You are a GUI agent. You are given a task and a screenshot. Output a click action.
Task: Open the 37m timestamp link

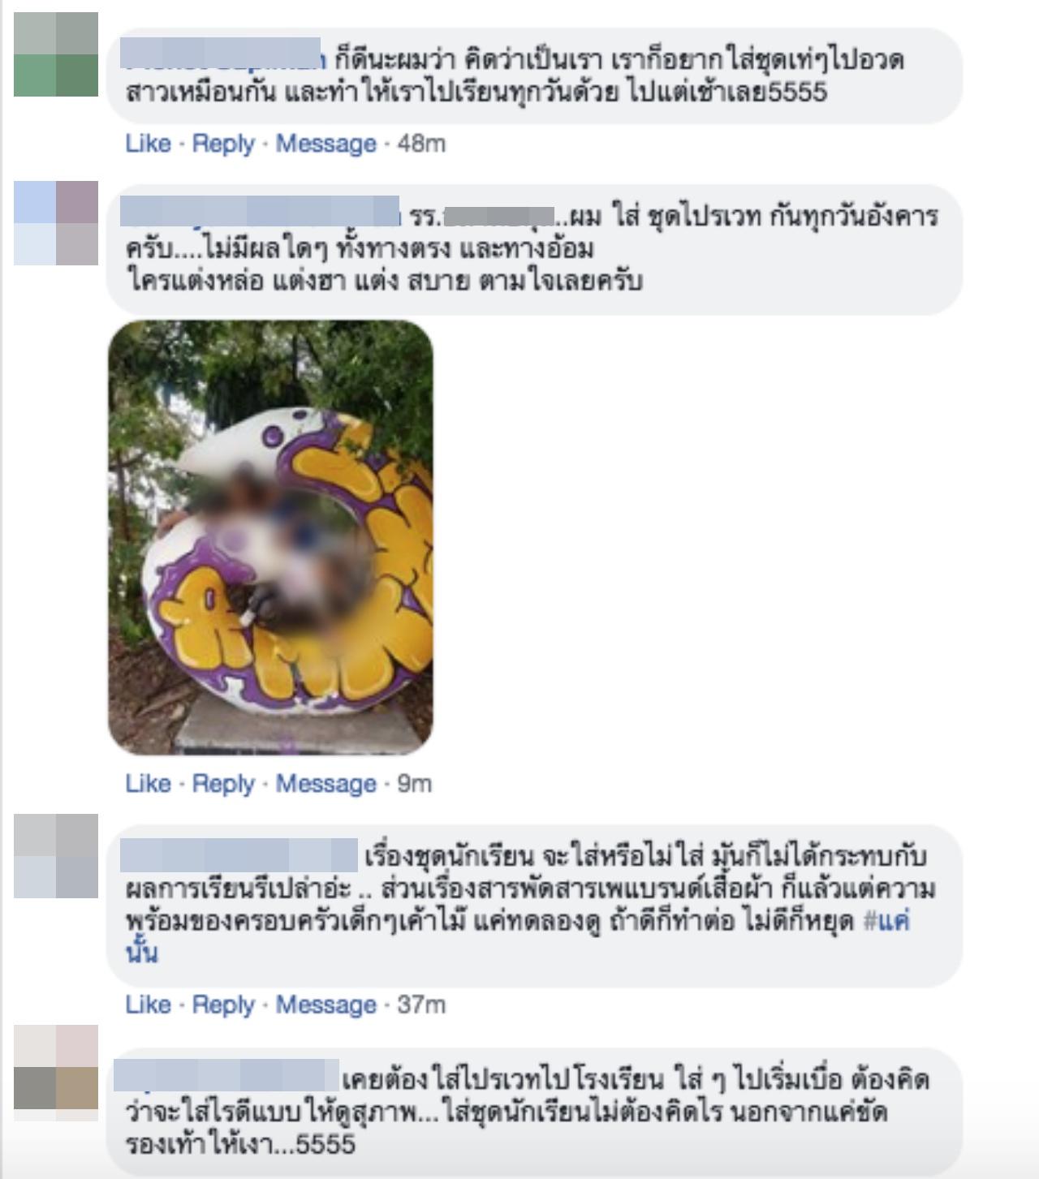[421, 1005]
